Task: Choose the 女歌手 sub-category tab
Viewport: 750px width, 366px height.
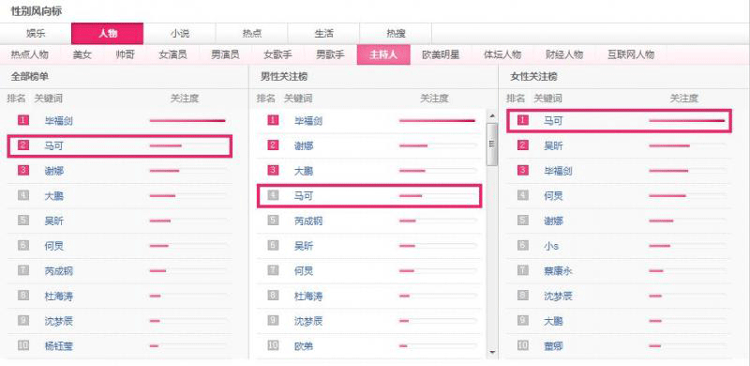Action: (277, 54)
